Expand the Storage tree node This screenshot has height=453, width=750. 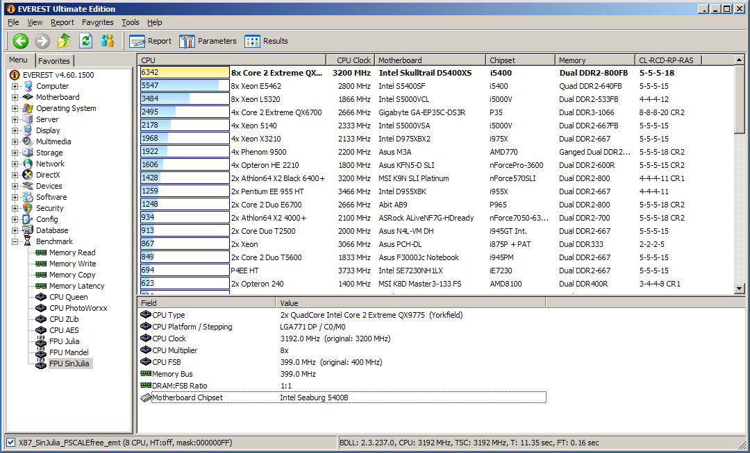point(15,153)
